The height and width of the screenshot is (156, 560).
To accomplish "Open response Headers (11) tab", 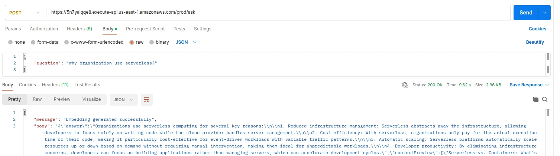I will 55,85.
